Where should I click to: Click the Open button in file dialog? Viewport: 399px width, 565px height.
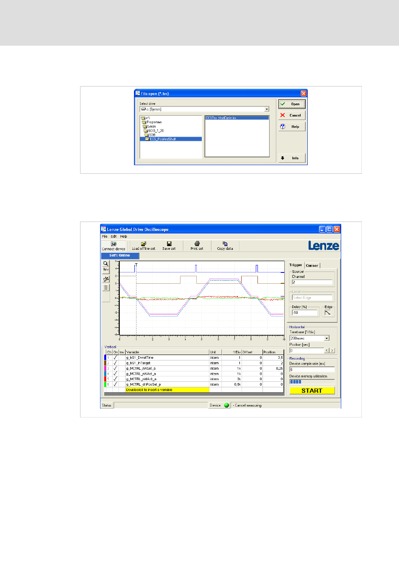tap(292, 104)
